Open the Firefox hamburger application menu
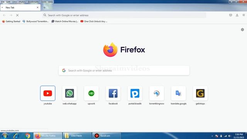The image size is (247, 139). coord(244,15)
